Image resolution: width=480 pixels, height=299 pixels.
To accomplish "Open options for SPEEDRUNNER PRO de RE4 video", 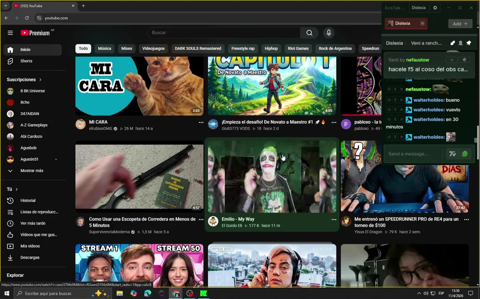I will click(466, 220).
